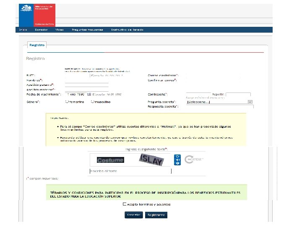Refresh the captcha challenge
302x226 pixels.
(x=177, y=157)
